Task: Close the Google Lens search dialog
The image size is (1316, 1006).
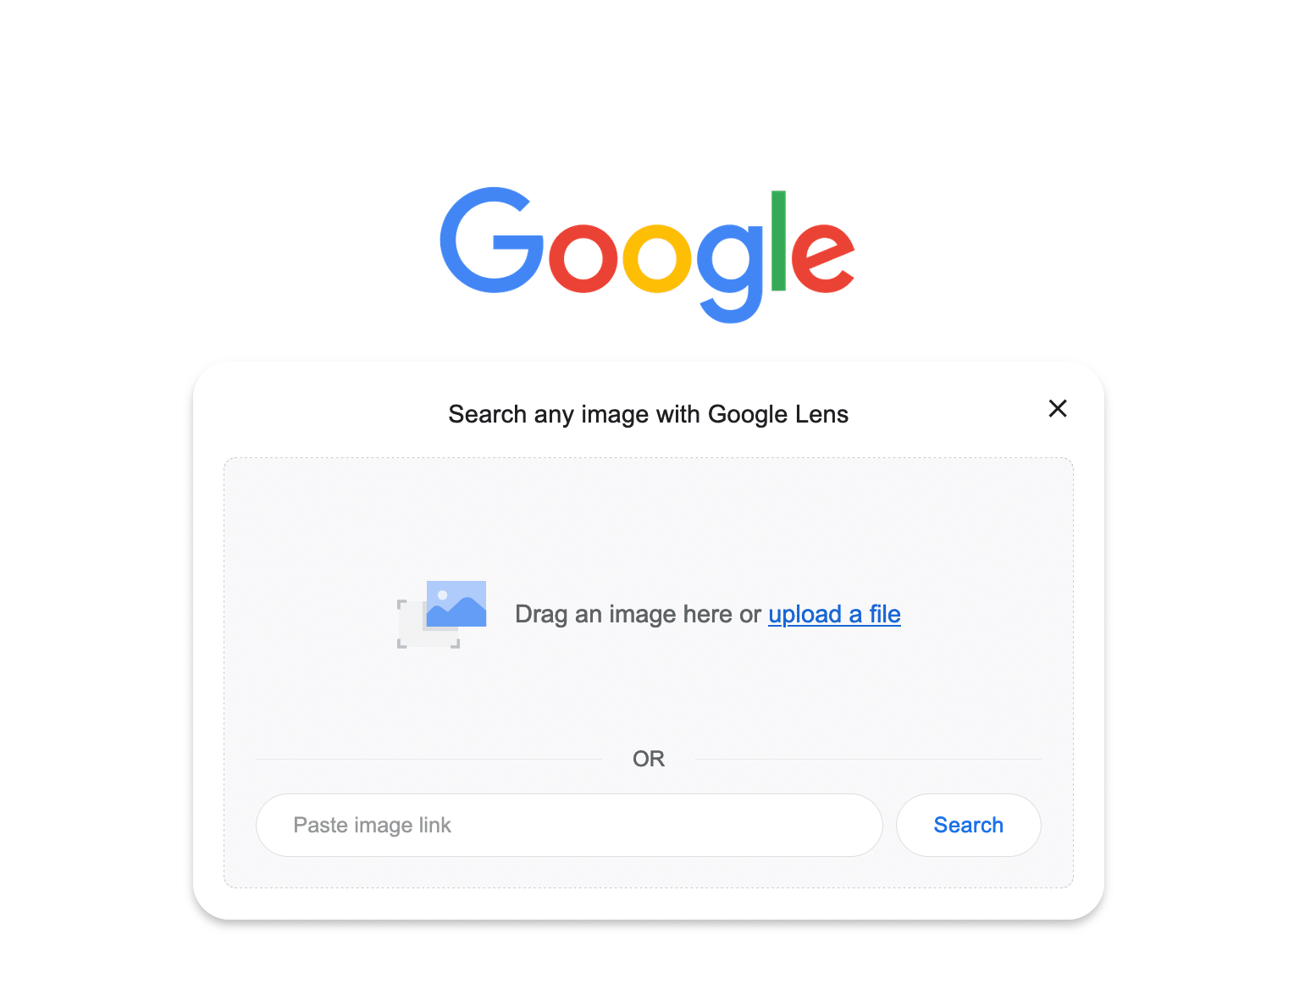Action: [x=1058, y=409]
